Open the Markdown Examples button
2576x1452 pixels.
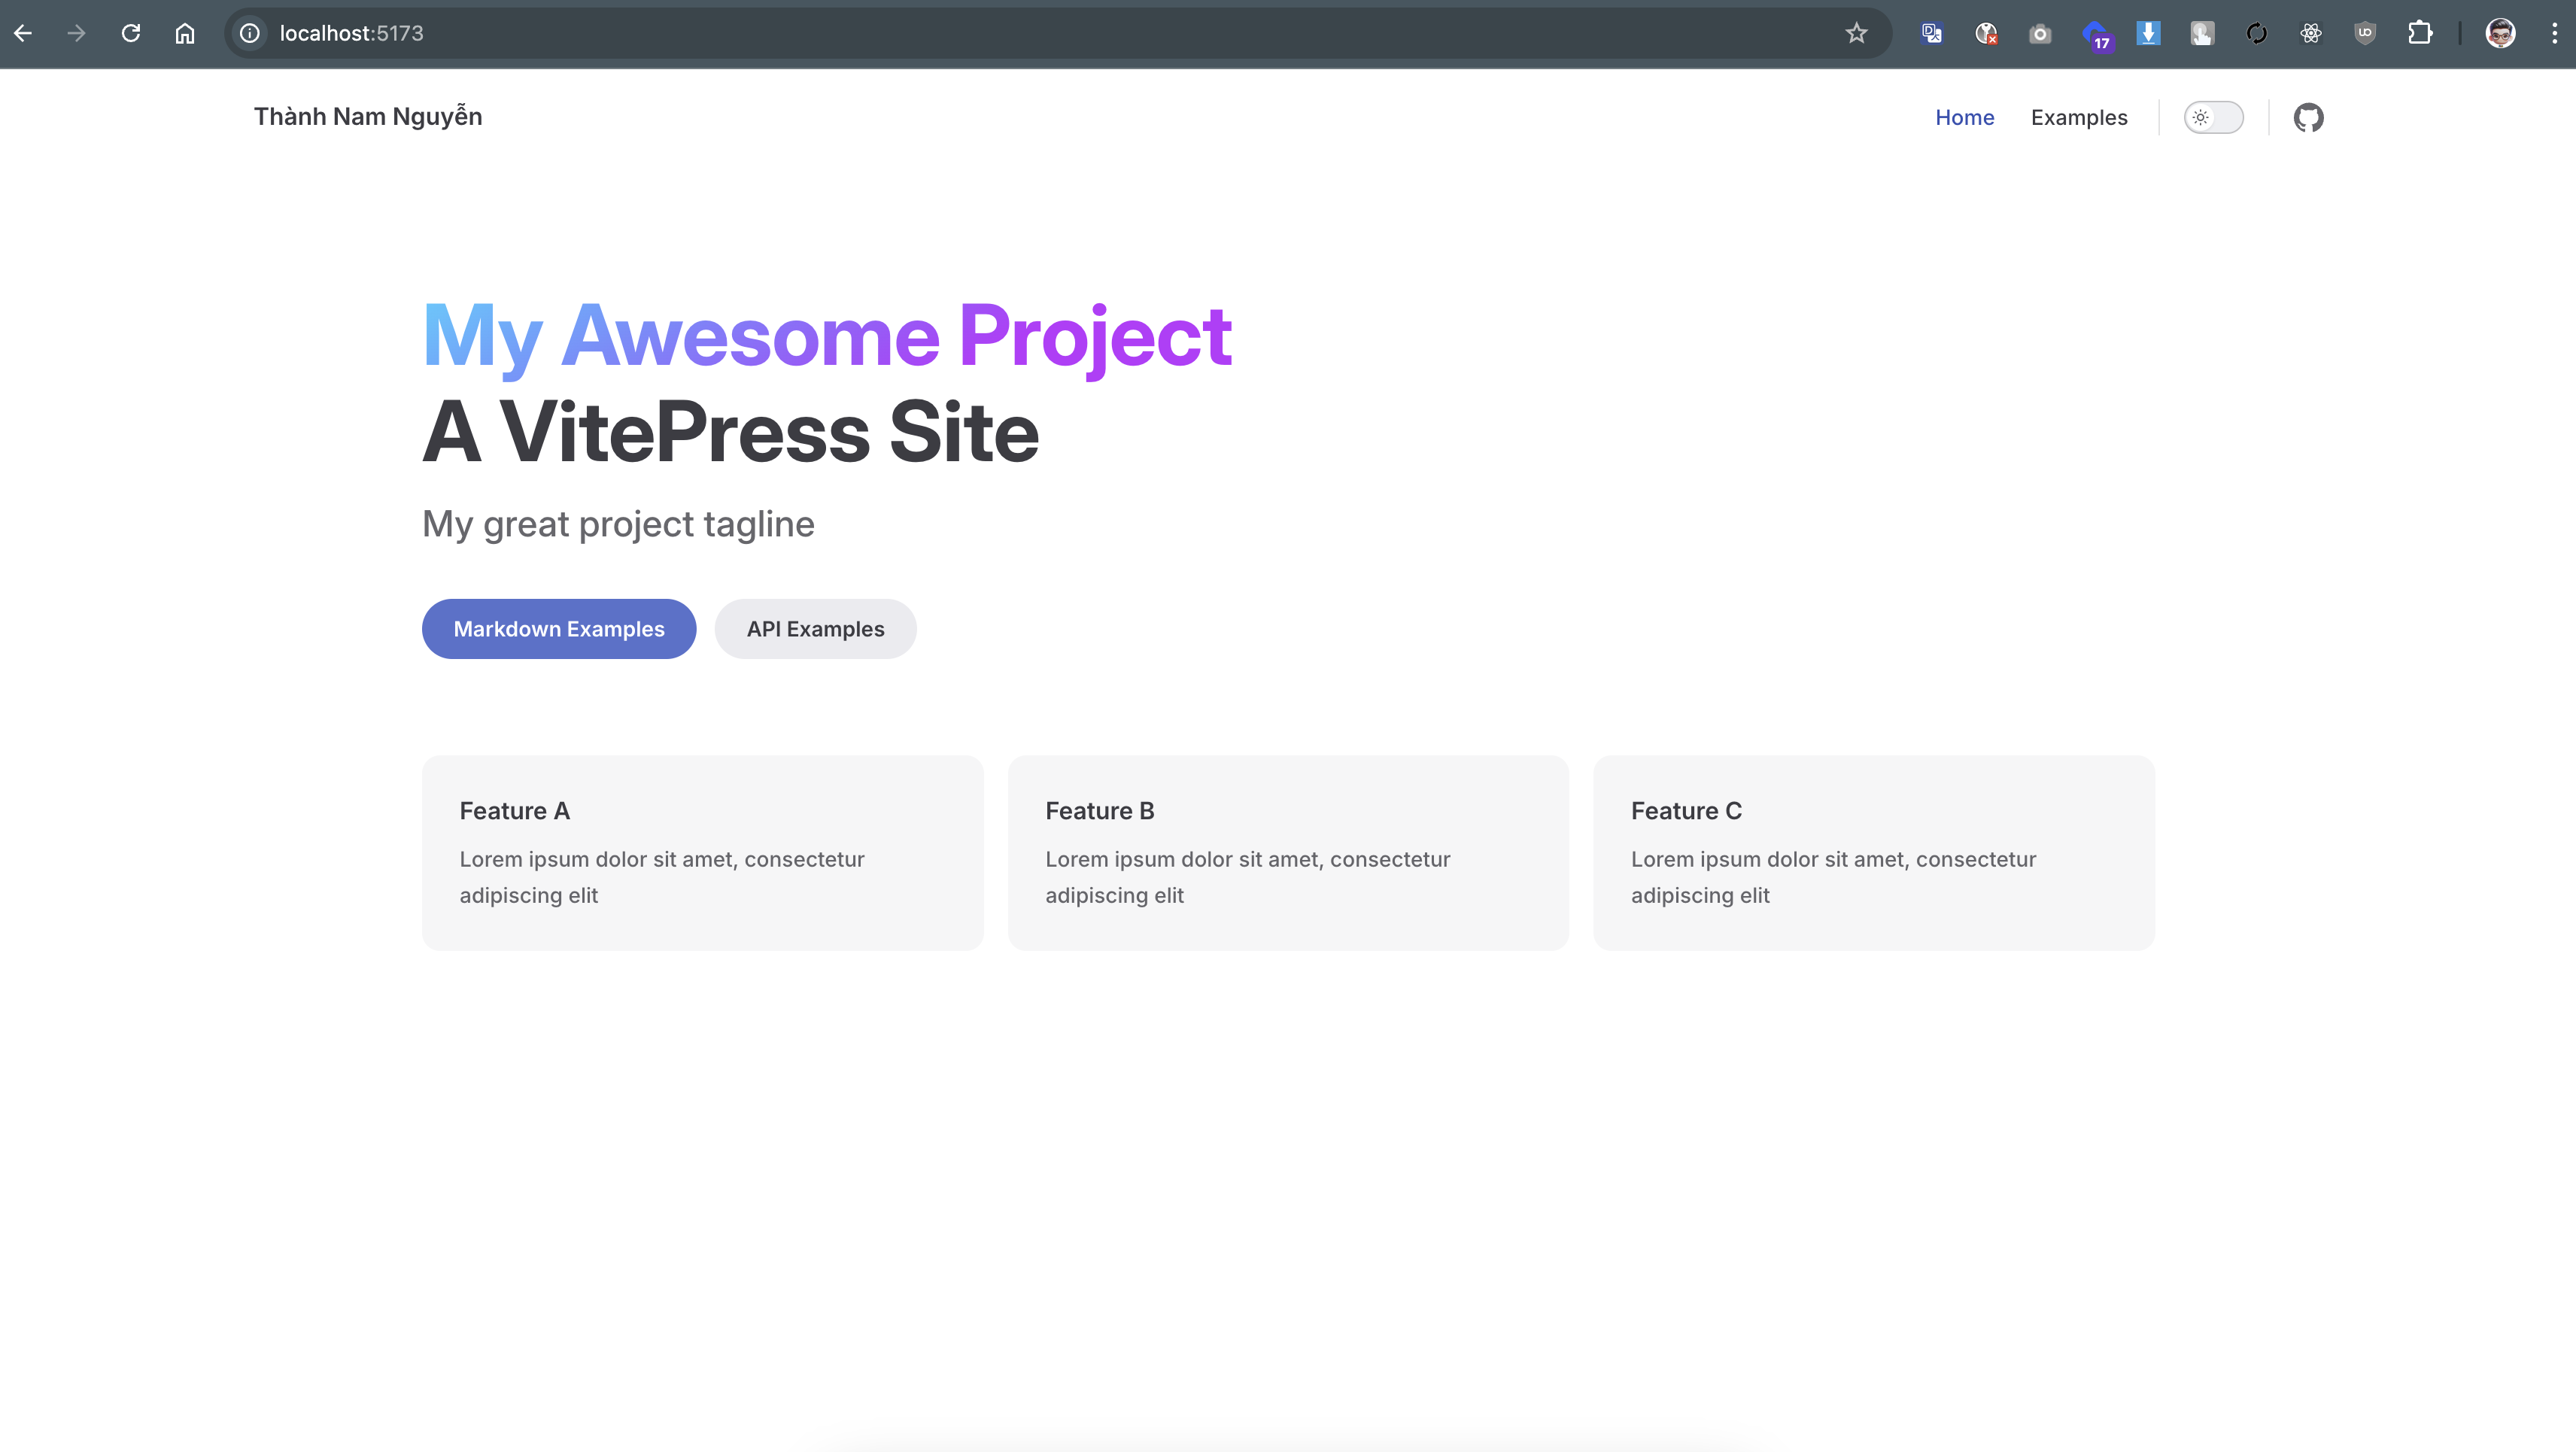tap(559, 629)
